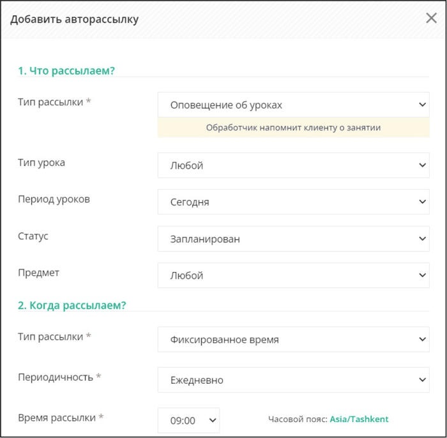Screen dimensions: 447x438
Task: Open the Фиксированное время dropdown
Action: (x=293, y=340)
